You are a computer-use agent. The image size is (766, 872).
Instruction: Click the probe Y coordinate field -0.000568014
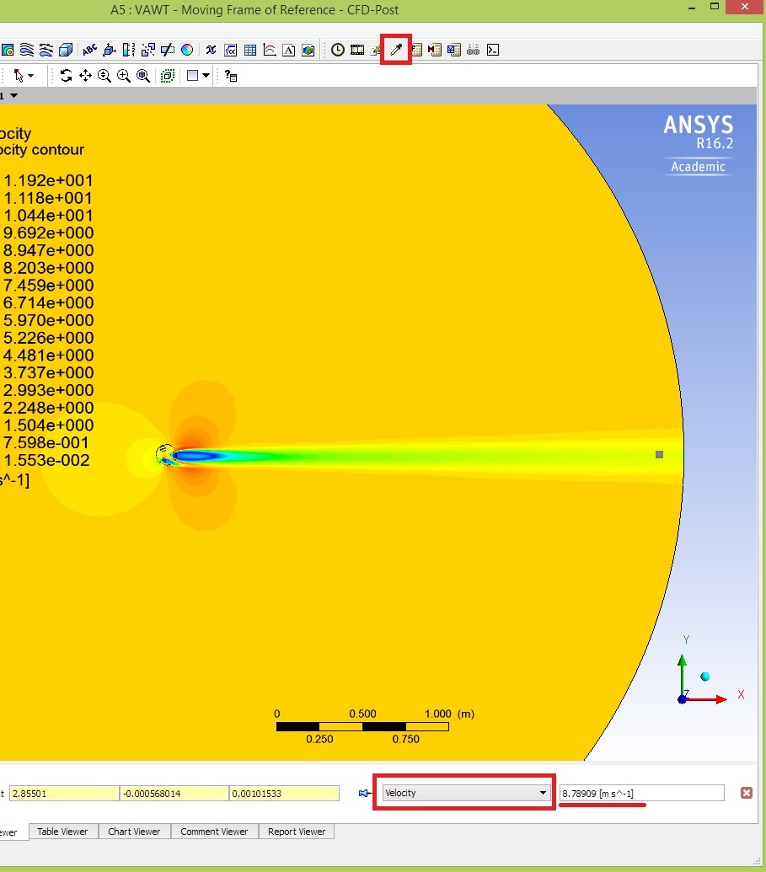(x=174, y=794)
